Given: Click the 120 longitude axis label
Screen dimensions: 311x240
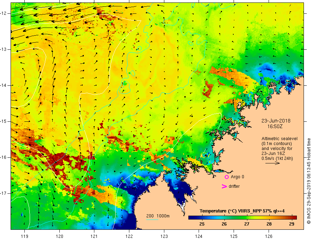Looking at the screenshot, I should tap(59, 236).
